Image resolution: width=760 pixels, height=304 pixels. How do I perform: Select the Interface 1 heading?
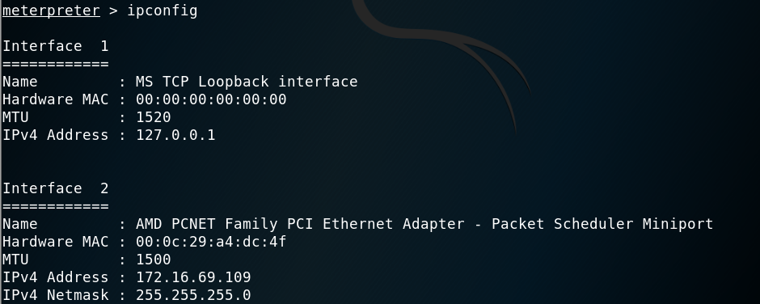click(55, 46)
